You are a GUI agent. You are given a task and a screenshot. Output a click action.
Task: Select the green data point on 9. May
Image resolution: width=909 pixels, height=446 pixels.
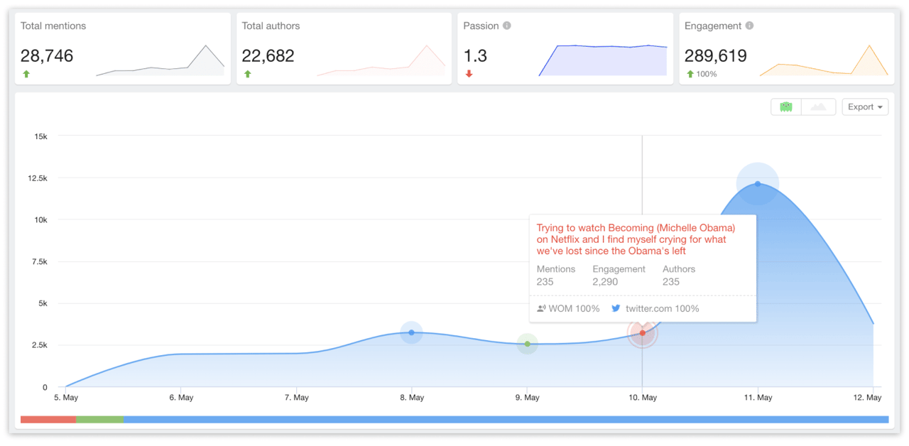pyautogui.click(x=527, y=344)
